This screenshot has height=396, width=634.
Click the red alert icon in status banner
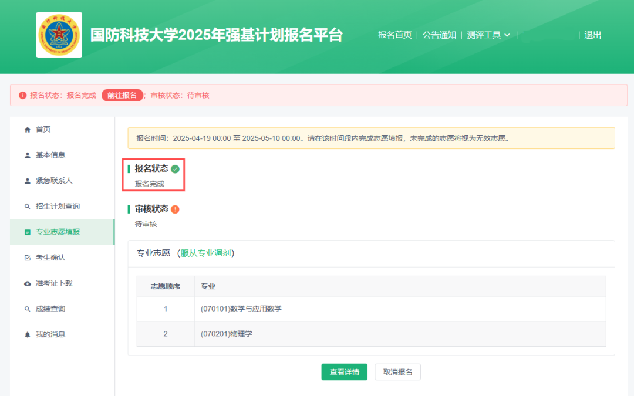[x=23, y=96]
